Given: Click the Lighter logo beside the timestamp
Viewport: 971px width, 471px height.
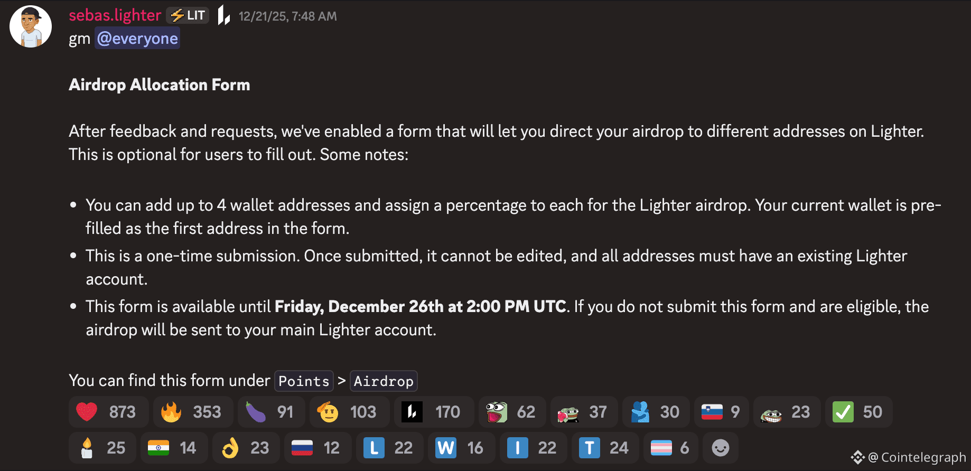Looking at the screenshot, I should point(223,15).
